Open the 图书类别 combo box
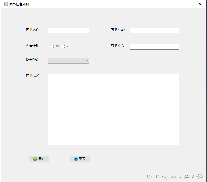The width and height of the screenshot is (207, 182). tap(68, 61)
